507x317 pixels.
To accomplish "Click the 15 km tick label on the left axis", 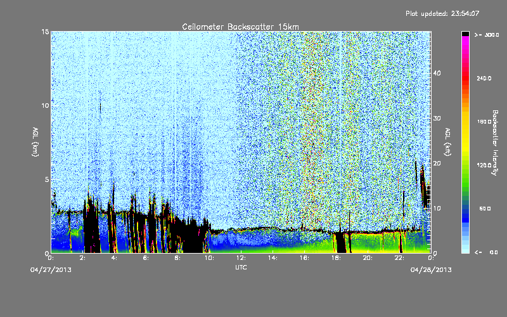I will point(45,32).
